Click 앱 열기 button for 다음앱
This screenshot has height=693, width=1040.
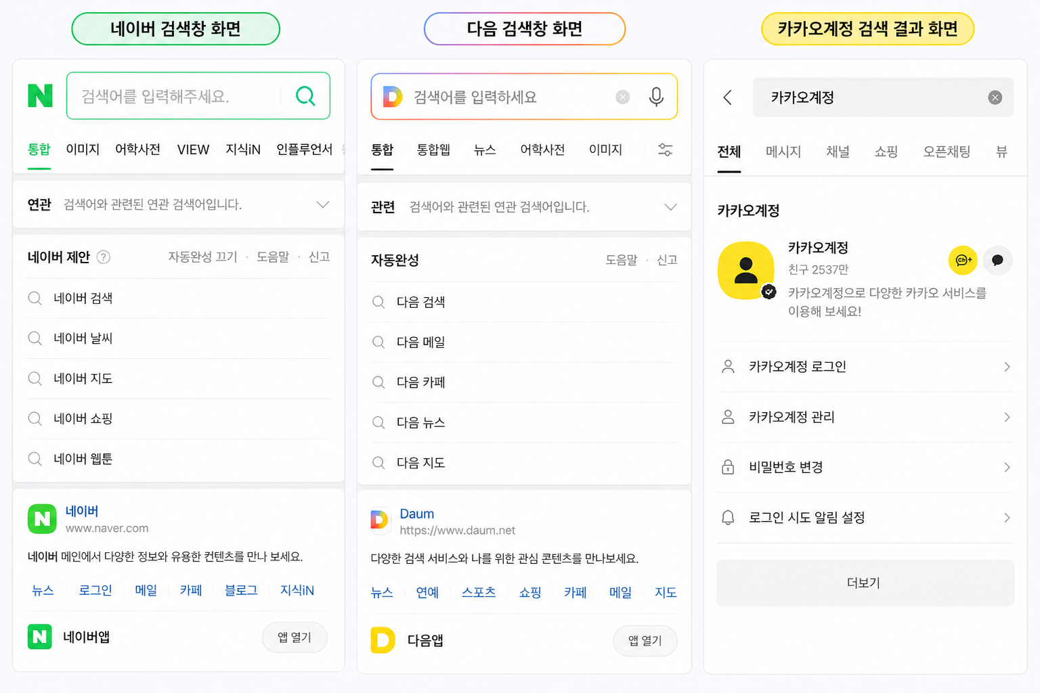(x=645, y=641)
